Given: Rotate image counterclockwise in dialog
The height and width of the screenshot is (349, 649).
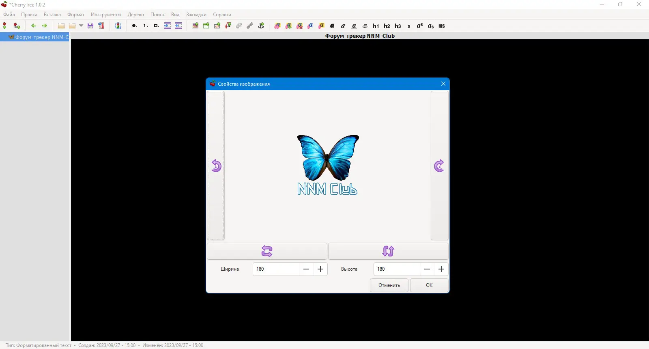Looking at the screenshot, I should pyautogui.click(x=216, y=166).
